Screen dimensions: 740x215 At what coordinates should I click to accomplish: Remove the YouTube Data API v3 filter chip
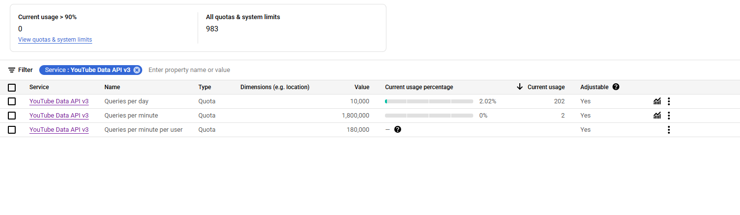[137, 70]
